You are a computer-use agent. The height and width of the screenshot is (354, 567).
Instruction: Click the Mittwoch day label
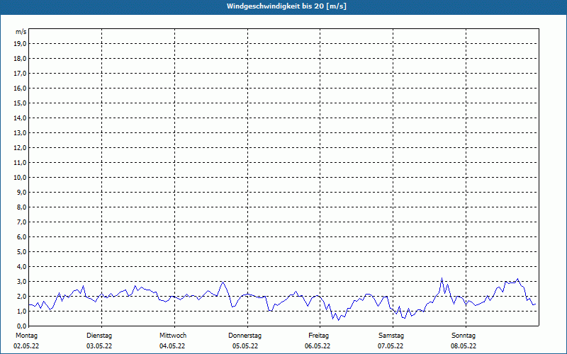tap(173, 335)
